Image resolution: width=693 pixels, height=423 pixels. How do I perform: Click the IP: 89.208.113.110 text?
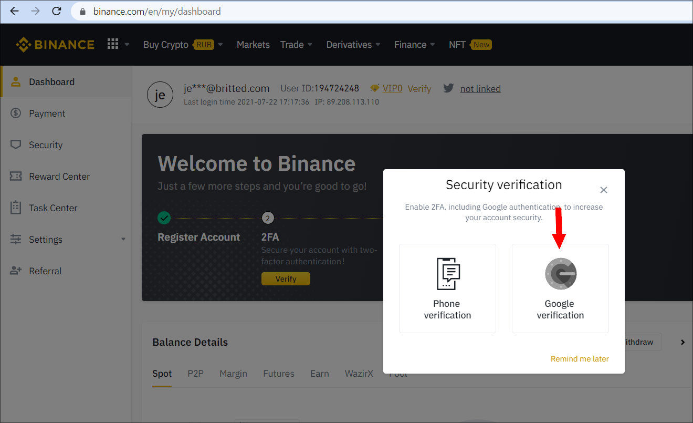(346, 102)
